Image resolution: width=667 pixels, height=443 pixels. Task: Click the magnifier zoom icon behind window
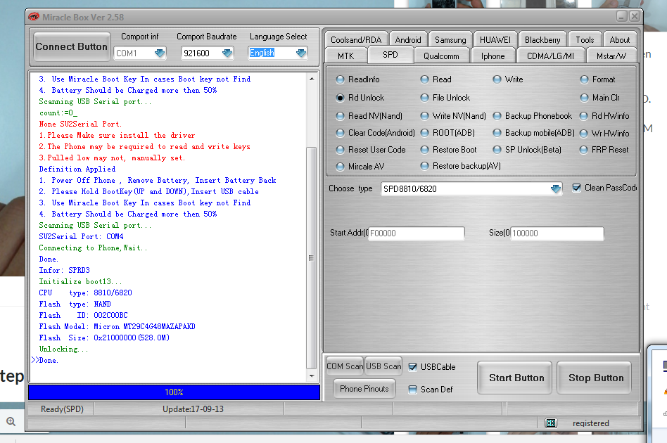(11, 421)
